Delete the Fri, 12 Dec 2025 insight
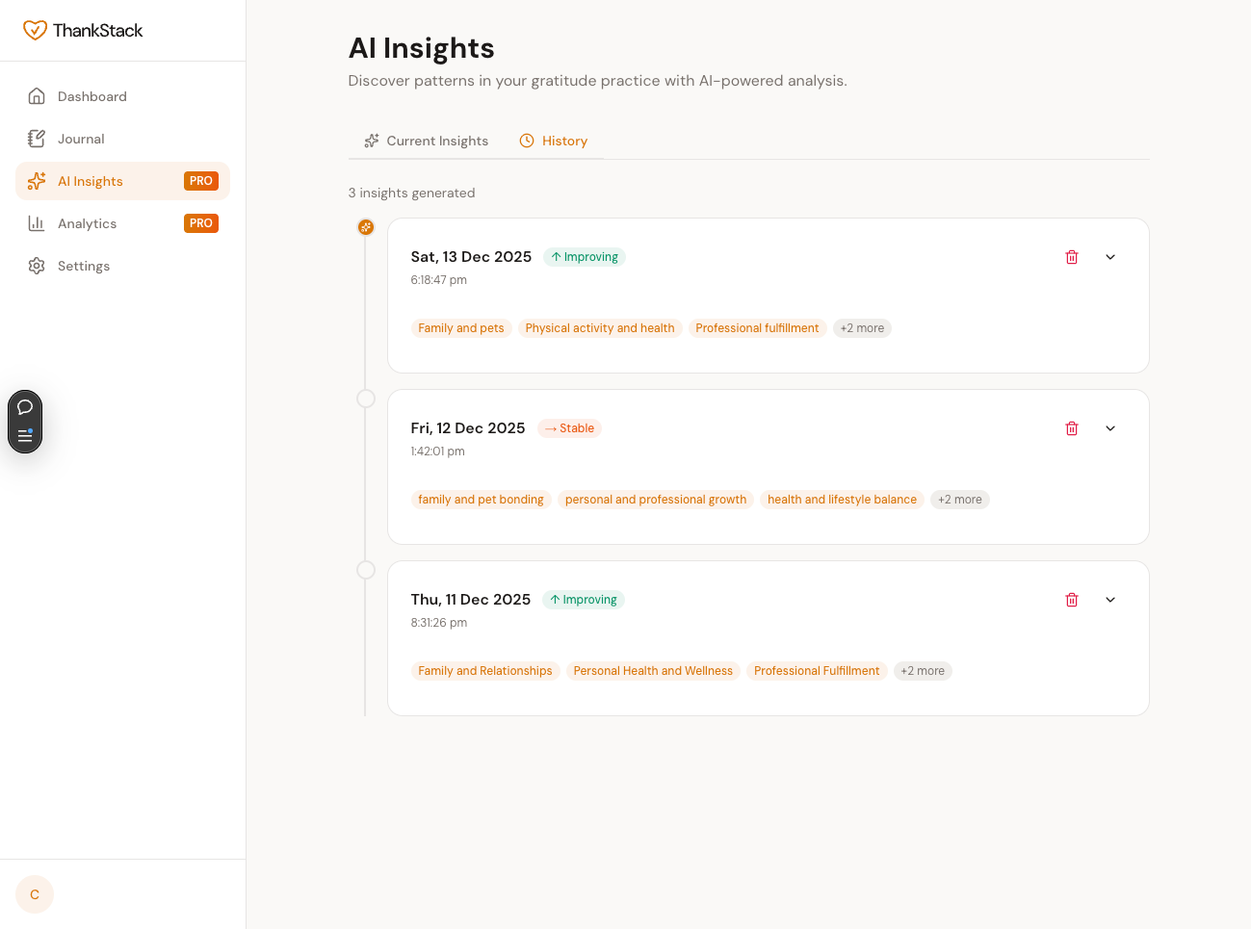This screenshot has height=929, width=1251. (1072, 427)
